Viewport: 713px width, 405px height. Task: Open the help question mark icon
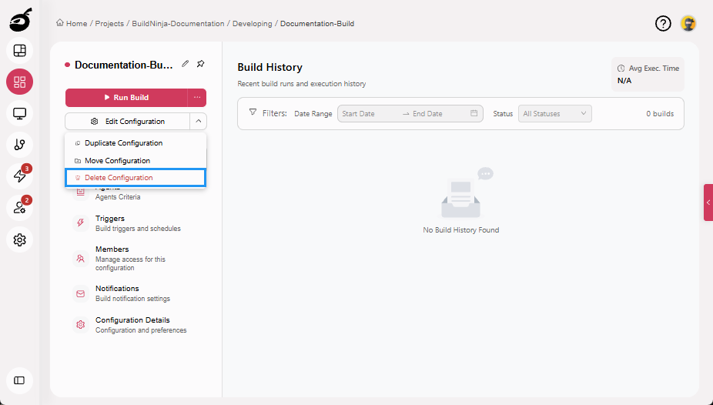tap(663, 23)
